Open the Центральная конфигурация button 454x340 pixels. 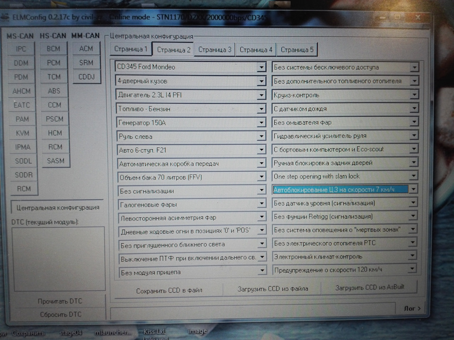58,208
